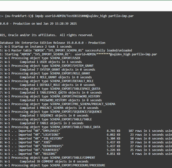This screenshot has height=168, width=172.
Task: Click the 'Completed 1 DEFAULT_ROLE objects' line
Action: [x=48, y=85]
